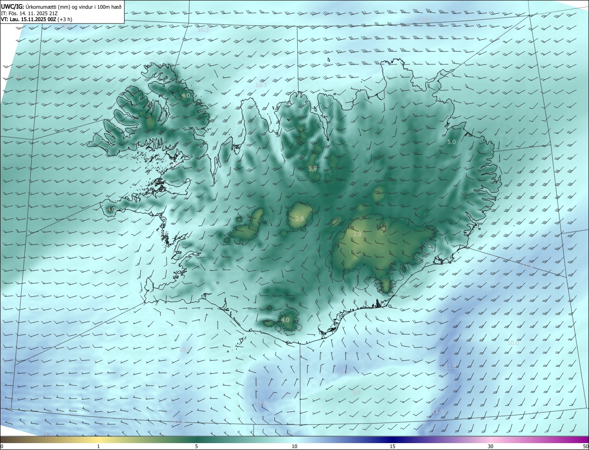Click the "8.1" value over the northwest sea
589x450 pixels.
tap(18, 76)
